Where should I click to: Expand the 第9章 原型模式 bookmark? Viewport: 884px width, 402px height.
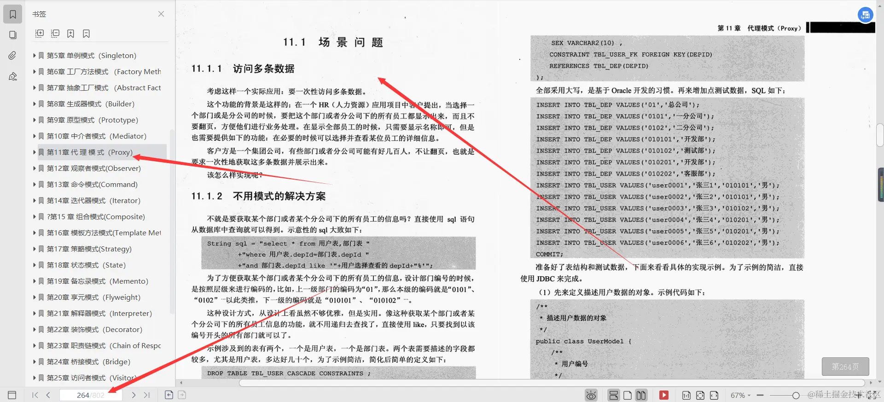coord(34,120)
